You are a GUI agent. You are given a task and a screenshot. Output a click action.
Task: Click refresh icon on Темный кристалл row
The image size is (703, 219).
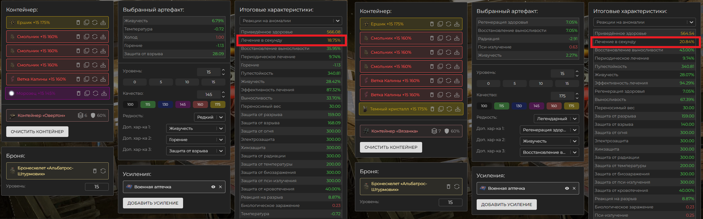tap(449, 109)
